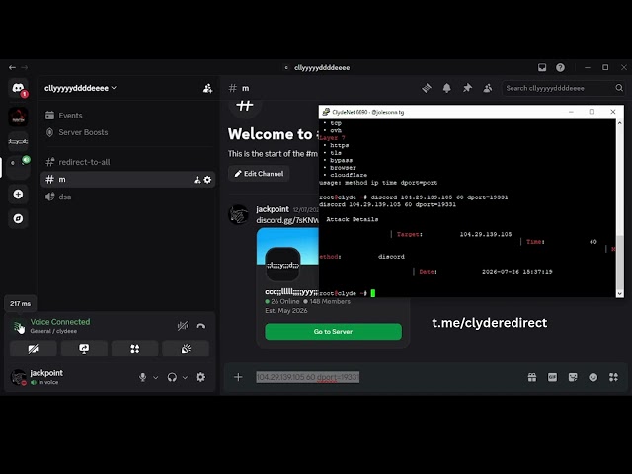The height and width of the screenshot is (474, 632).
Task: Click jackpoint username in message
Action: point(273,209)
